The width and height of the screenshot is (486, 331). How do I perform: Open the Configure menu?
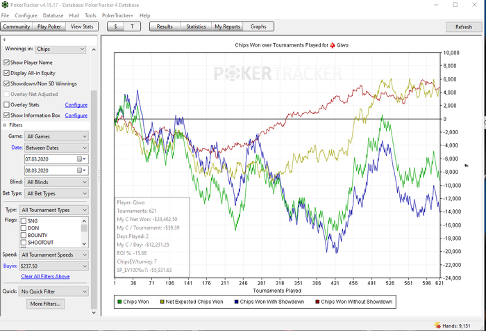pyautogui.click(x=26, y=15)
